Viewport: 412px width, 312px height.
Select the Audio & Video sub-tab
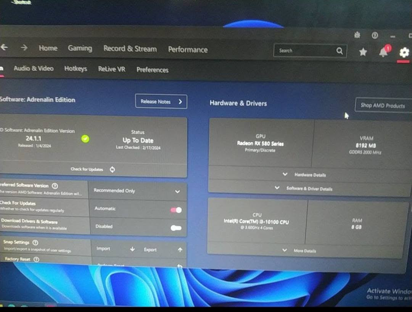34,68
